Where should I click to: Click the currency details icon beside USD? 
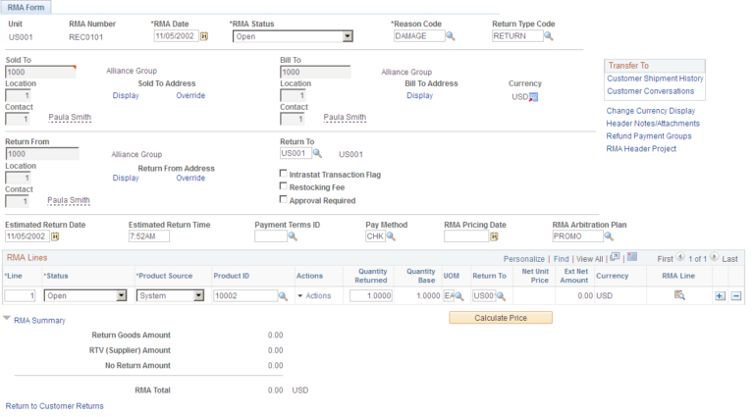tap(533, 97)
